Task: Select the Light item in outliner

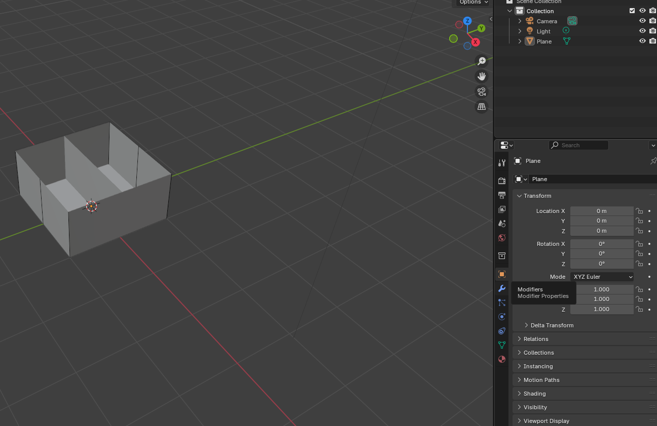Action: pos(543,31)
